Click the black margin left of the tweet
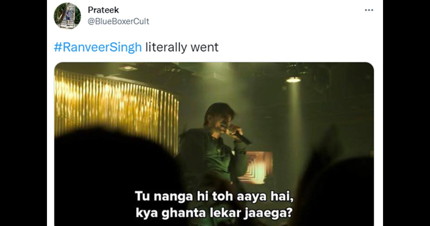Image resolution: width=430 pixels, height=226 pixels. [23, 113]
